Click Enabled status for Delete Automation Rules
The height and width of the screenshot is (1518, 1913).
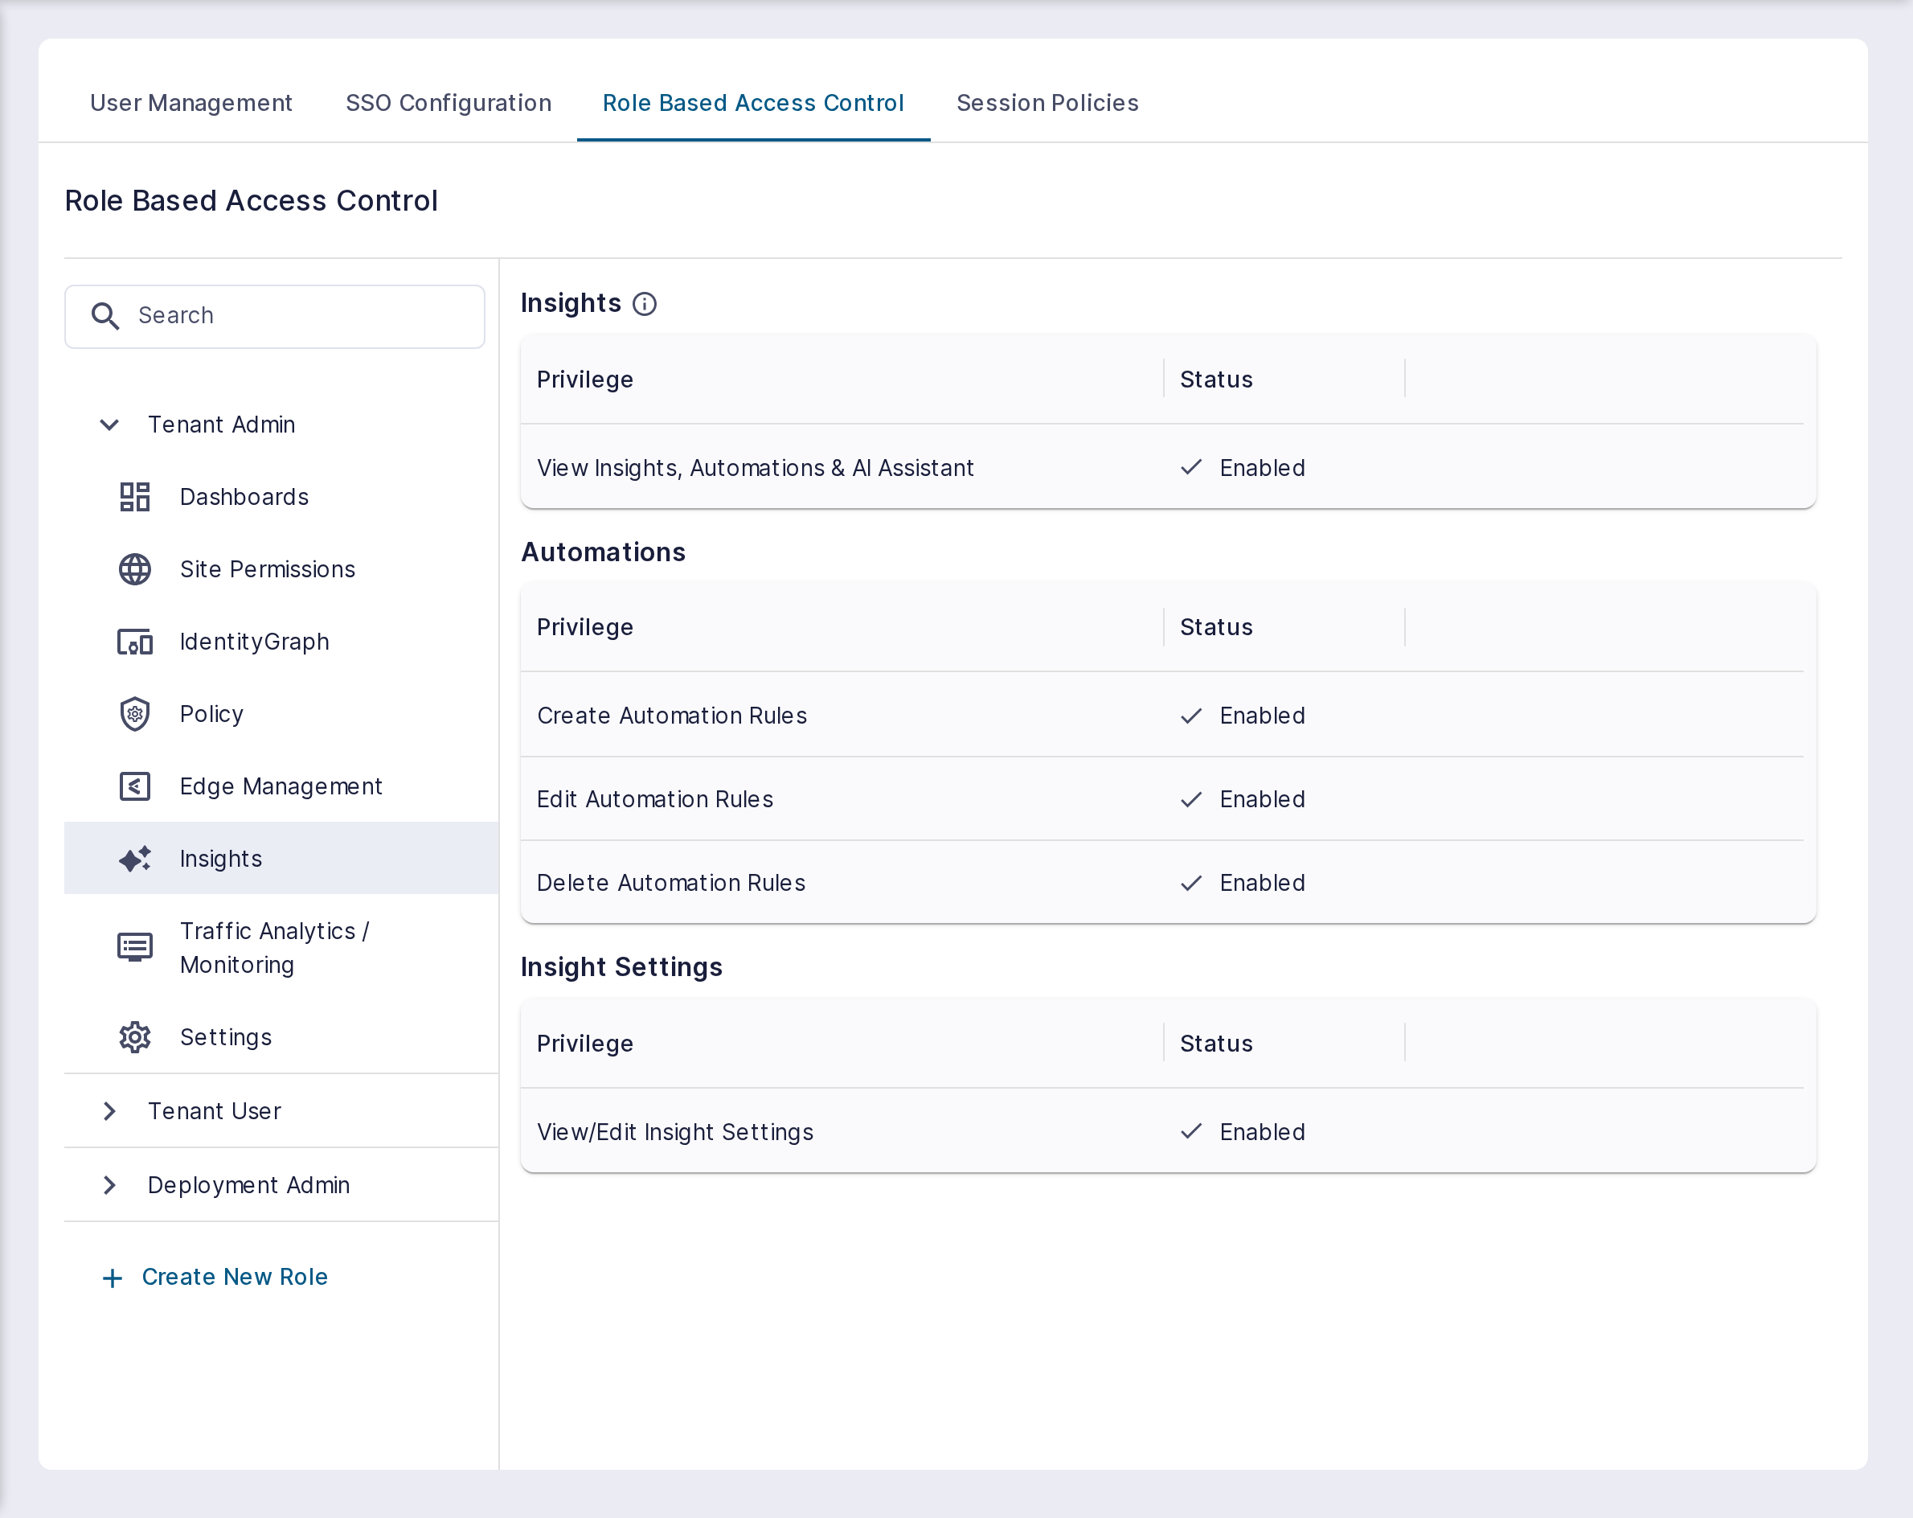tap(1262, 882)
